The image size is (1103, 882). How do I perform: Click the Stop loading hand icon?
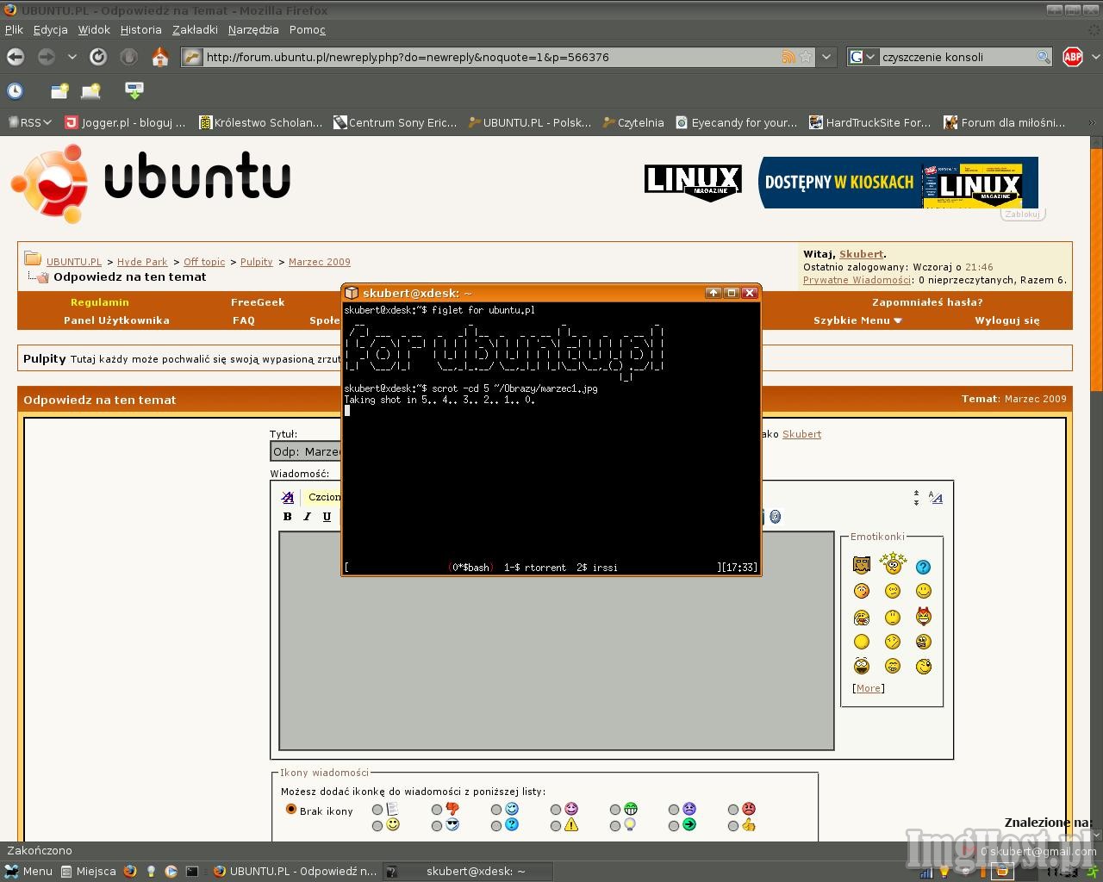pyautogui.click(x=128, y=57)
